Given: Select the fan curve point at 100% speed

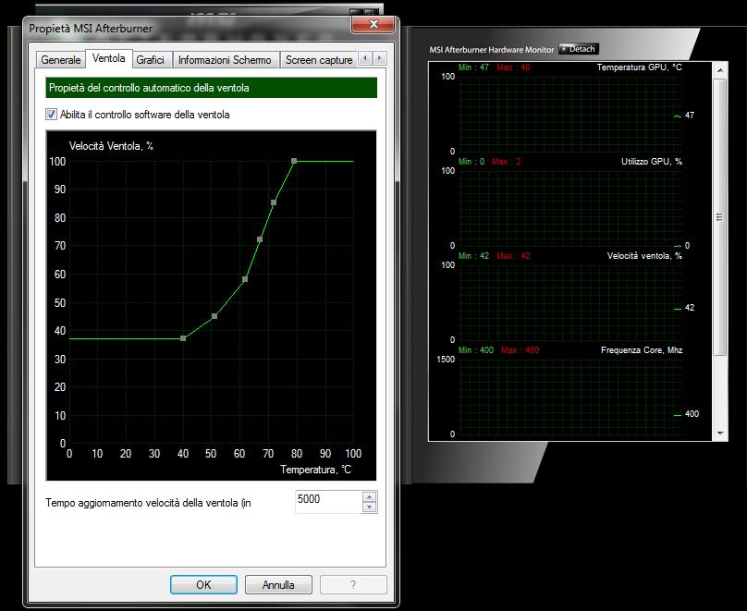Looking at the screenshot, I should 294,161.
